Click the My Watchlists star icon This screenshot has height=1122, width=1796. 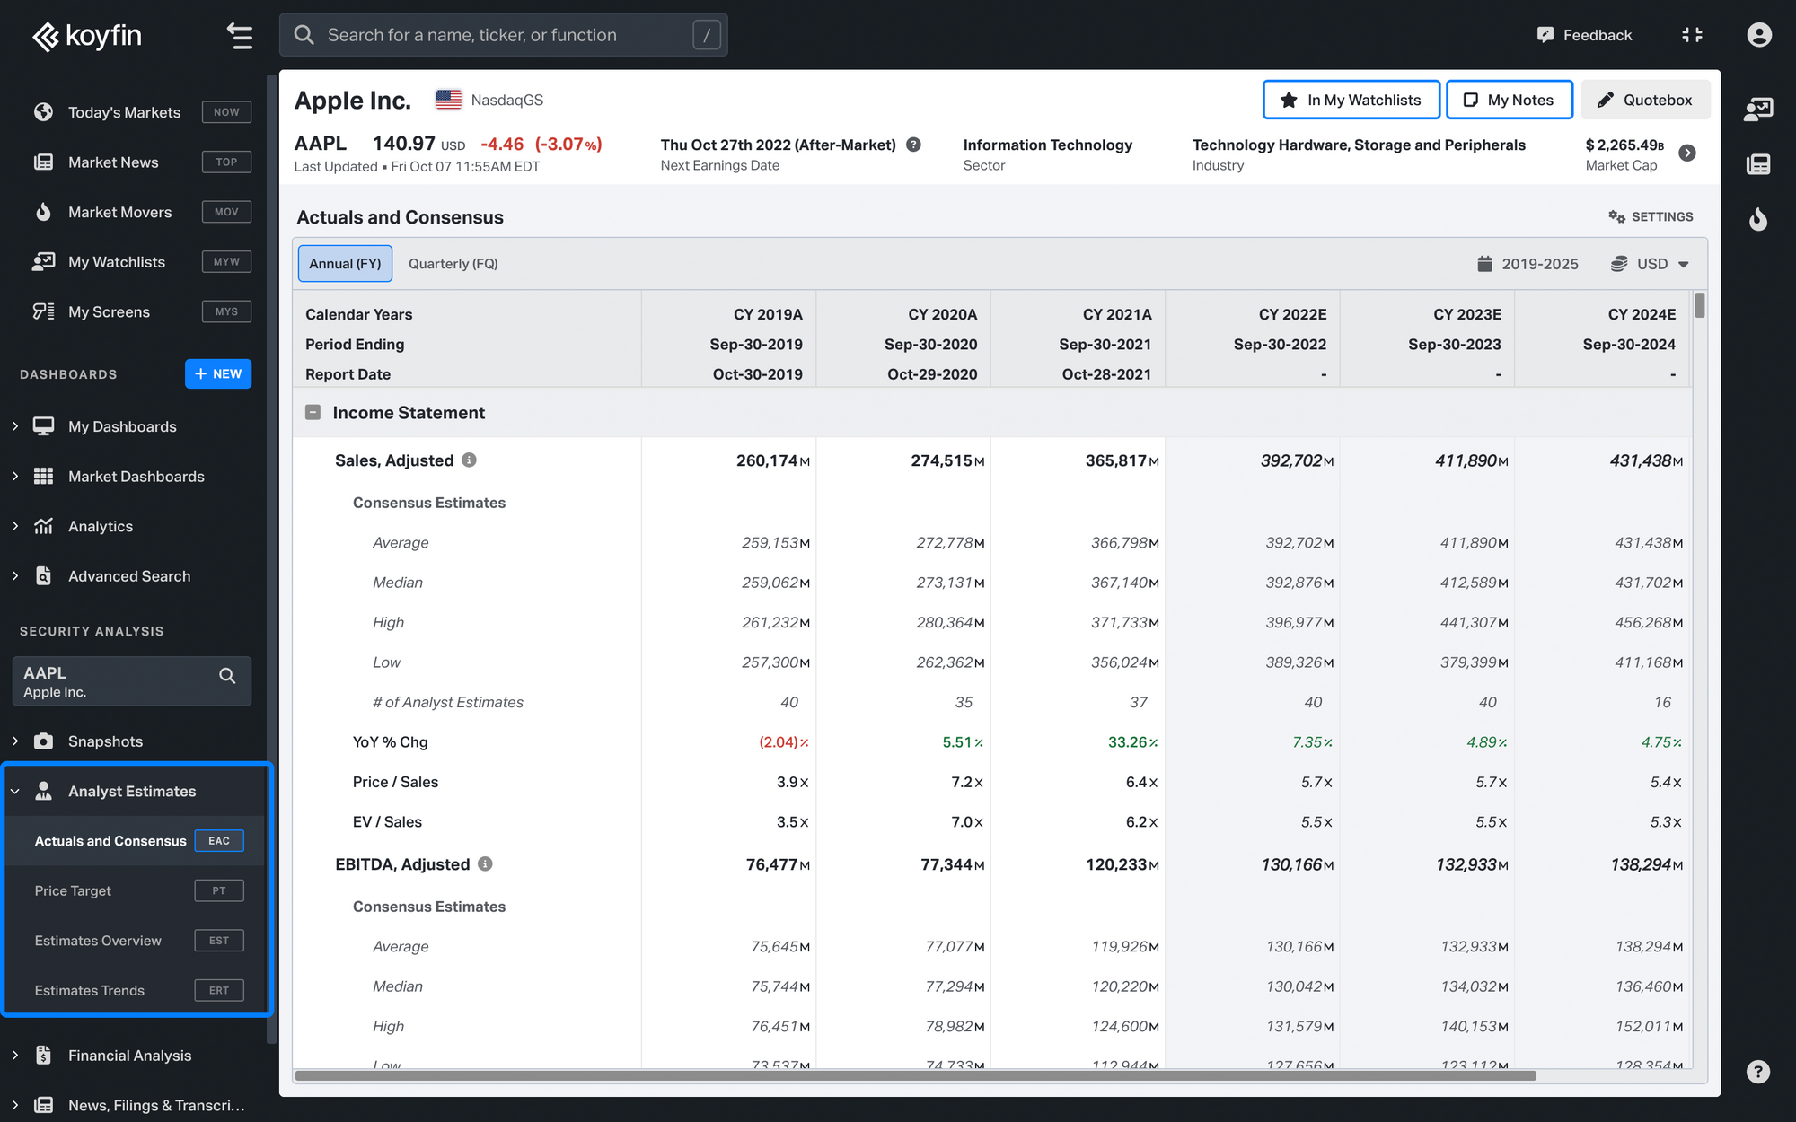1288,100
